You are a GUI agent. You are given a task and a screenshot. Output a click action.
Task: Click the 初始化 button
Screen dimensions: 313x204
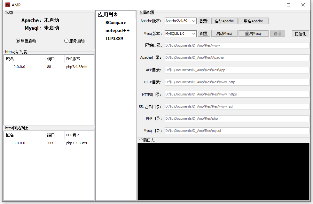(x=300, y=34)
